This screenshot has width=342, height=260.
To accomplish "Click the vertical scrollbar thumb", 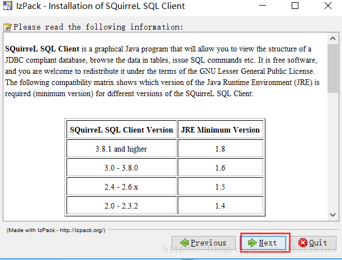I will (332, 69).
